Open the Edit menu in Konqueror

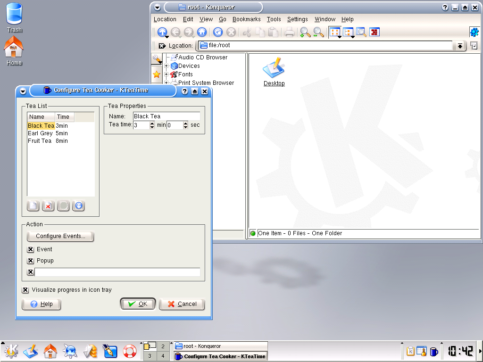(188, 19)
